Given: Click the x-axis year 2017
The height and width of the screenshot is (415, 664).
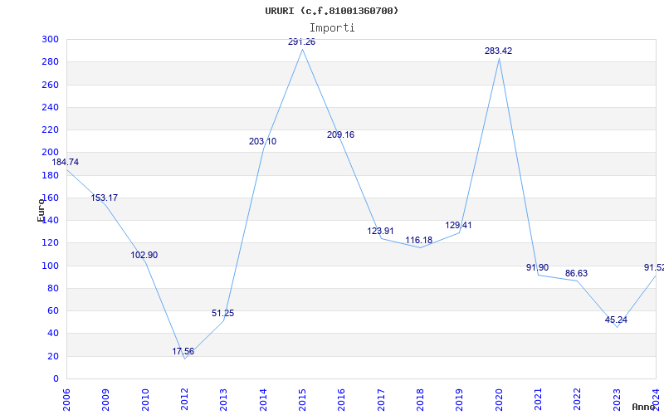Looking at the screenshot, I should (381, 400).
